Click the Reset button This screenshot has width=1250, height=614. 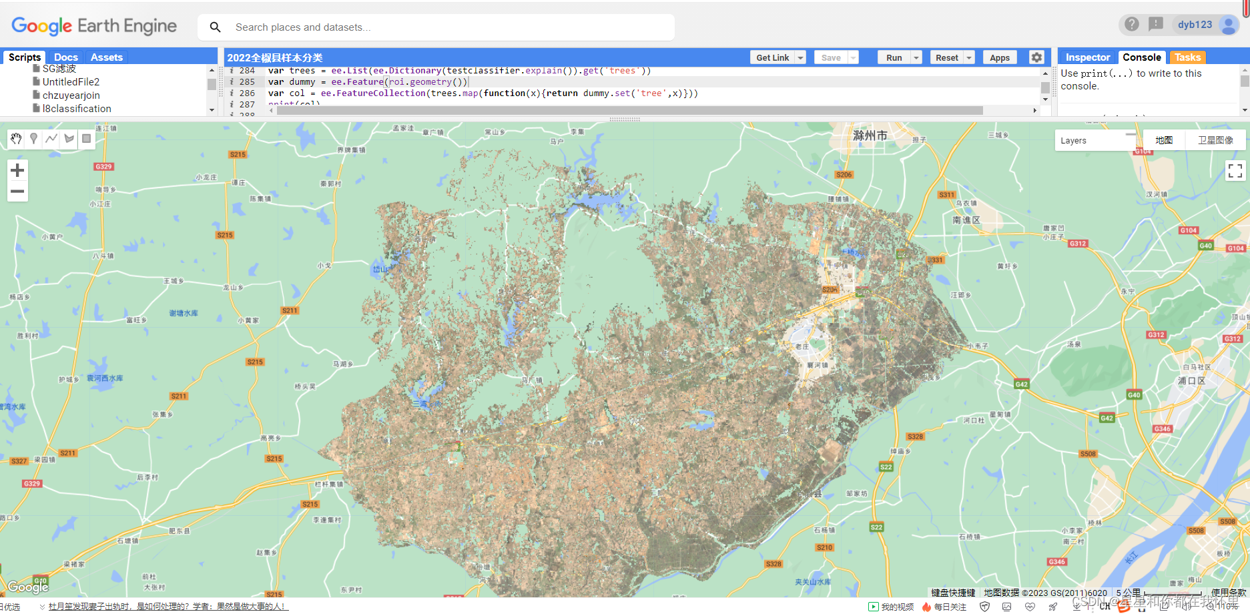click(947, 58)
